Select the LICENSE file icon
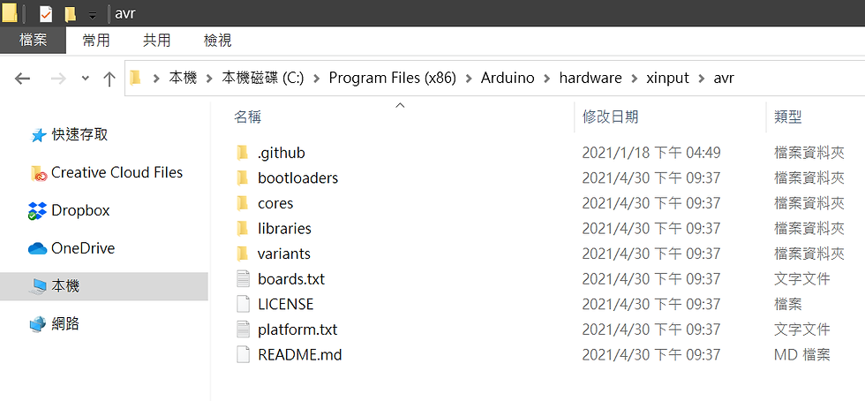865x401 pixels. [x=244, y=305]
